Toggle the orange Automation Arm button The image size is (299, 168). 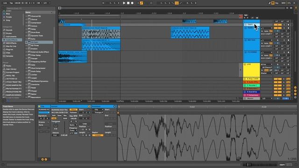(142, 3)
